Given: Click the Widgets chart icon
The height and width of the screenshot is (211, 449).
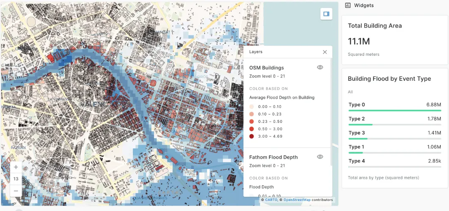Looking at the screenshot, I should point(348,5).
